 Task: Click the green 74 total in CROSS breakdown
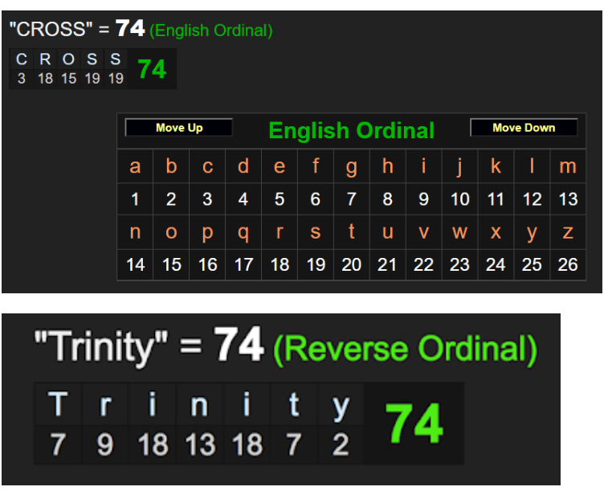click(152, 70)
